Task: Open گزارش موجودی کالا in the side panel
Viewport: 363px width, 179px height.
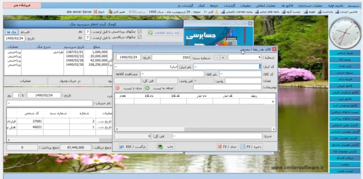Action: pyautogui.click(x=345, y=151)
